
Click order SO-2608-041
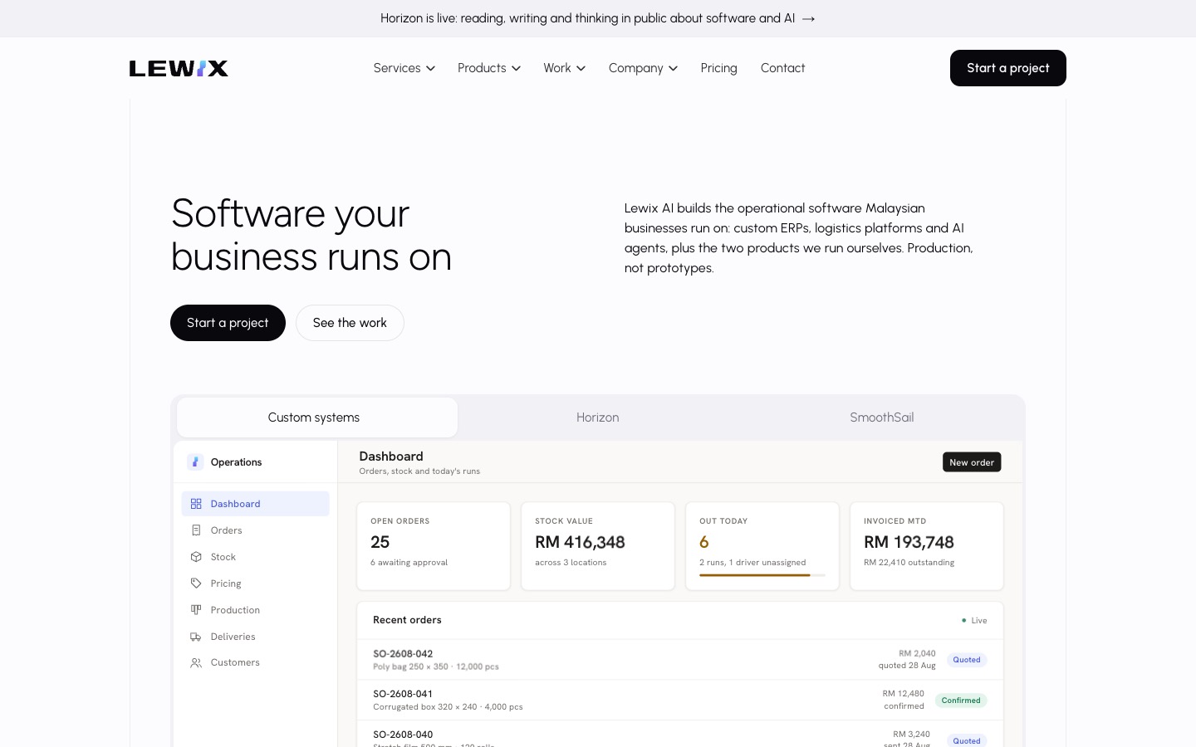pyautogui.click(x=680, y=701)
